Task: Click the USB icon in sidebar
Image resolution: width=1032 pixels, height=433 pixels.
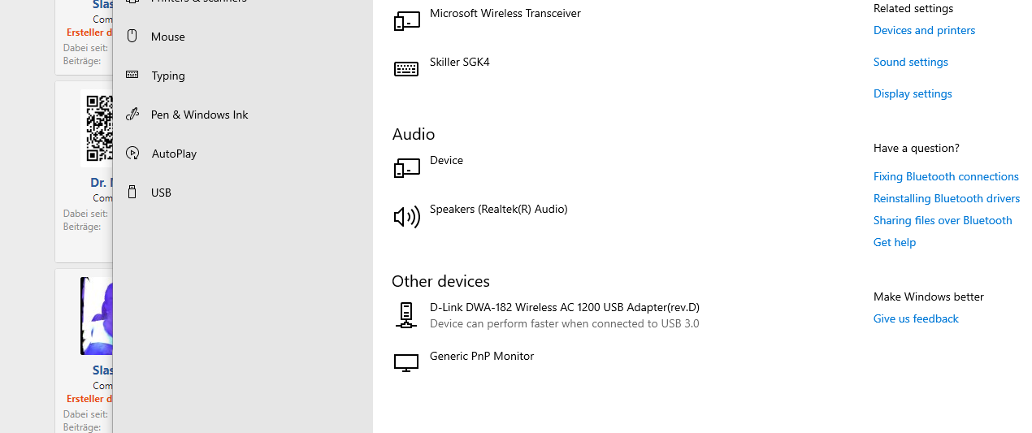Action: pos(132,192)
